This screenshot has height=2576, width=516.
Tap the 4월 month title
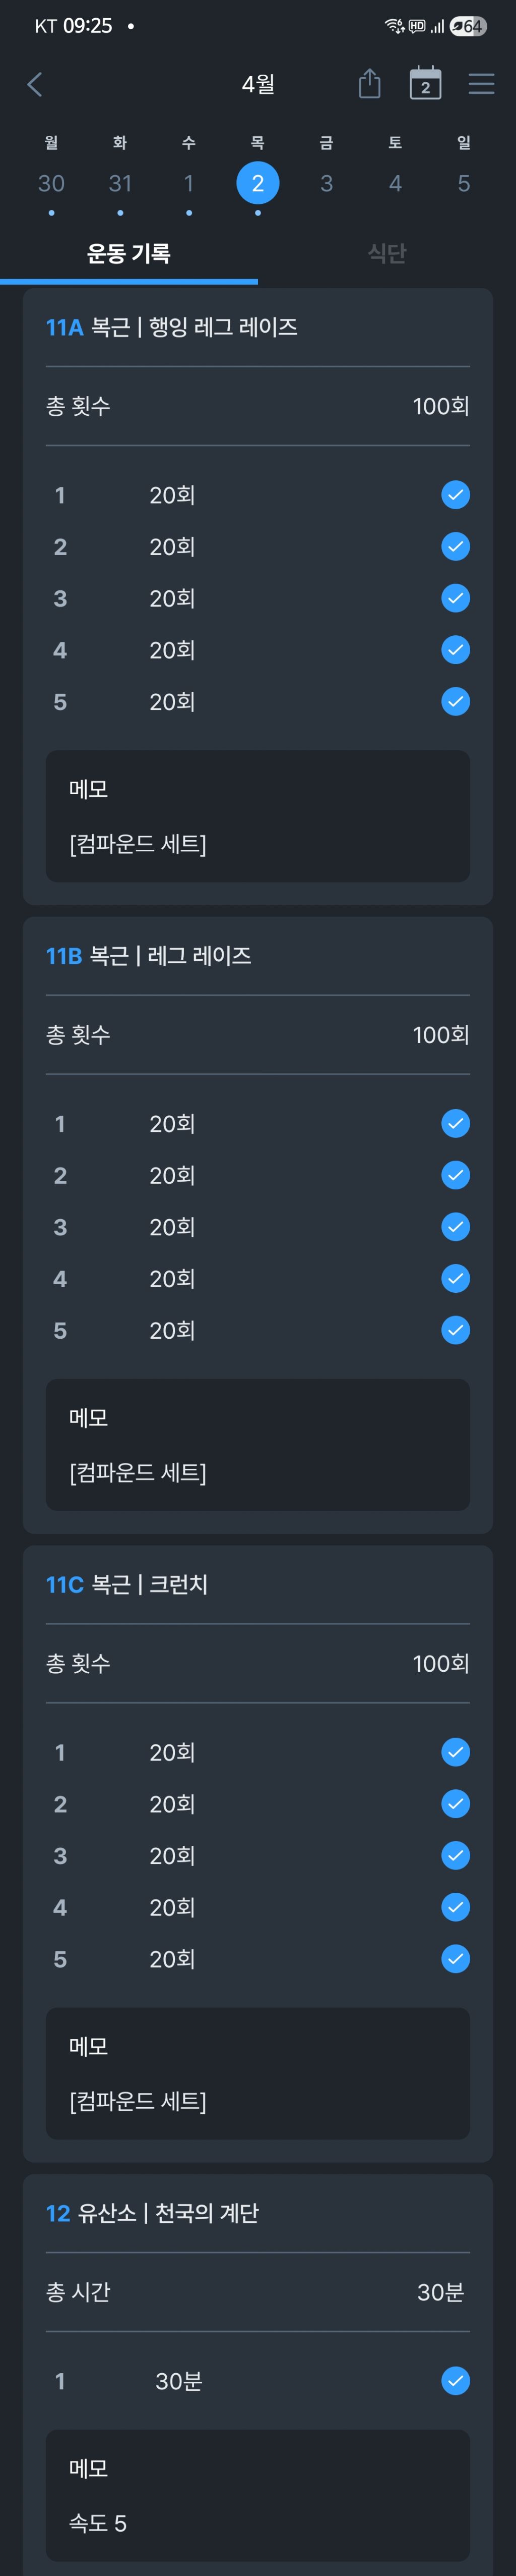pyautogui.click(x=257, y=85)
